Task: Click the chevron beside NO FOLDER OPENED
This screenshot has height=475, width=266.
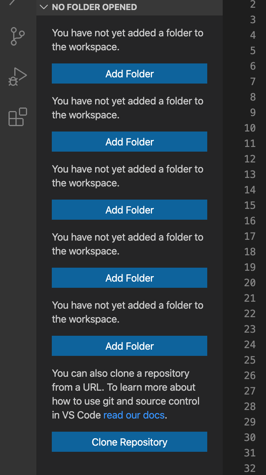Action: 43,7
